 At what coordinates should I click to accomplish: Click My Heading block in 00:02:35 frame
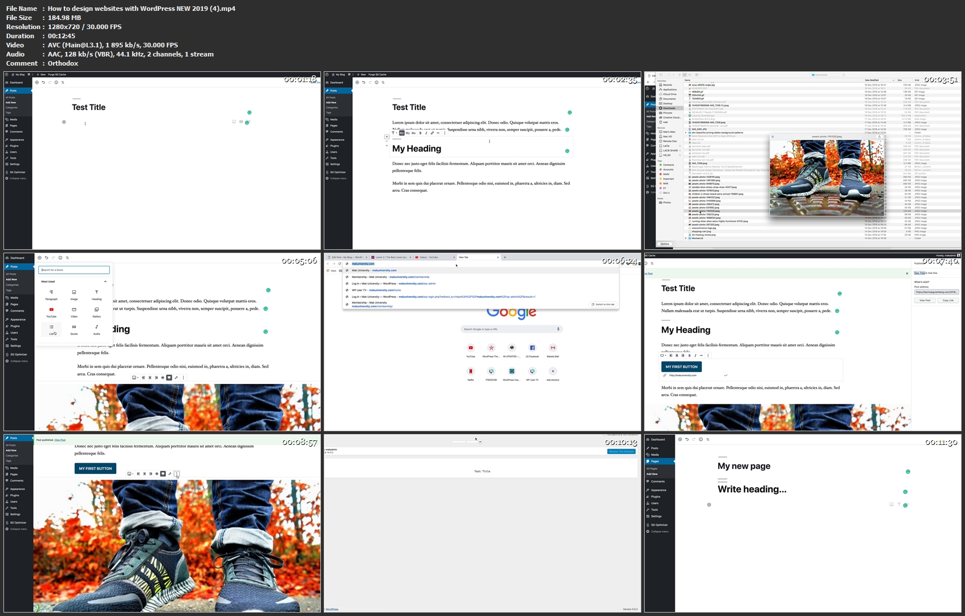click(x=417, y=149)
